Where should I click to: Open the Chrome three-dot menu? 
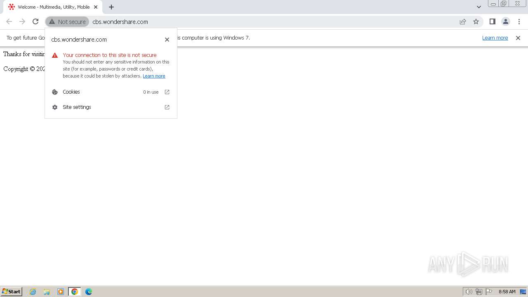coord(519,21)
